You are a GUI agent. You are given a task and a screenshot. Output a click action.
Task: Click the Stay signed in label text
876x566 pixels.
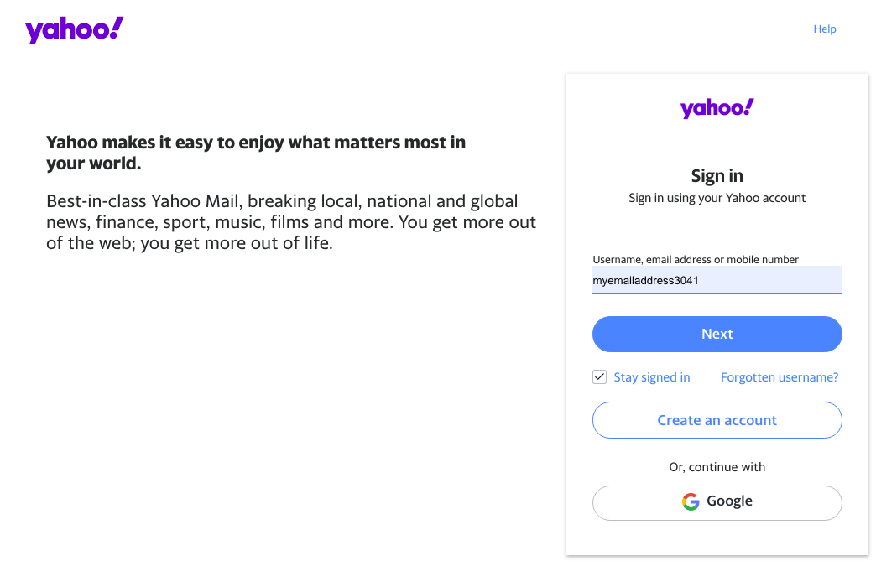click(x=651, y=377)
